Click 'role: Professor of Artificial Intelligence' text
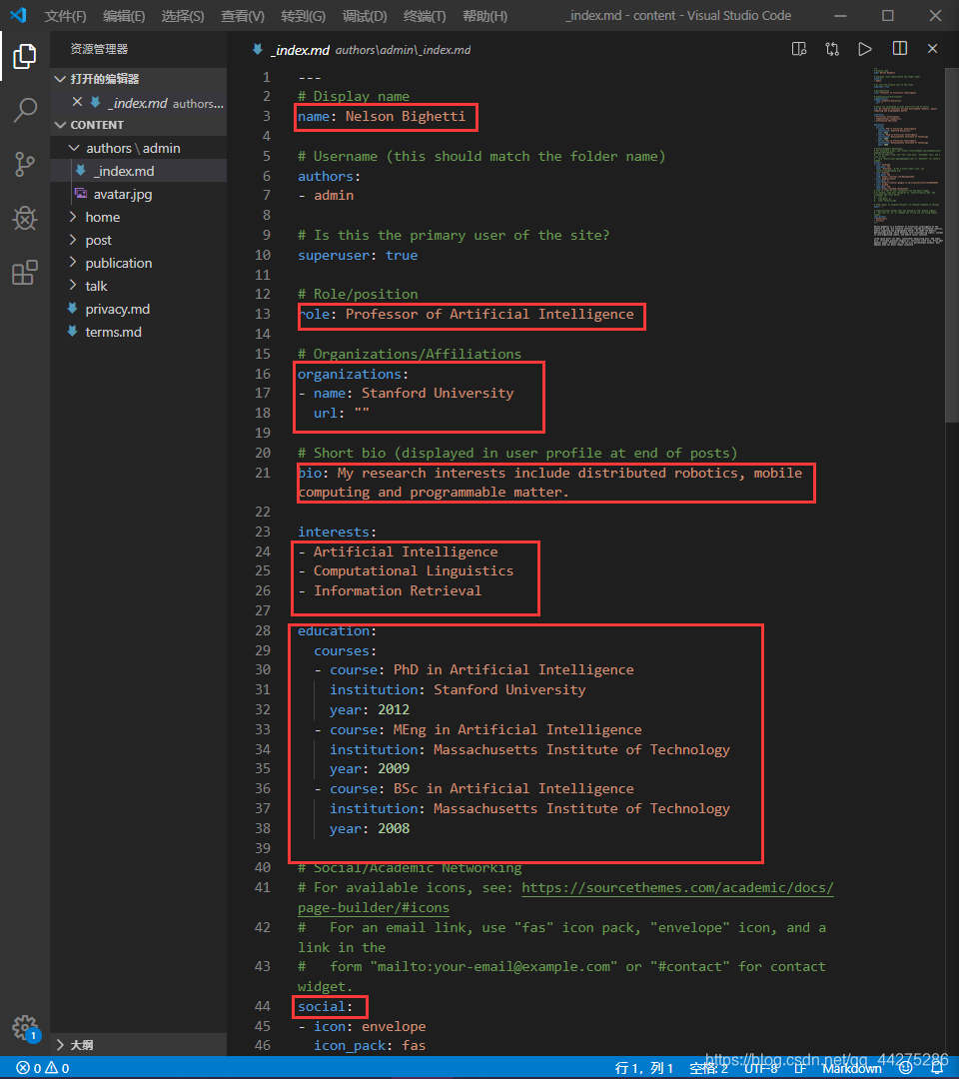Screen dimensions: 959x1079 pyautogui.click(x=466, y=314)
